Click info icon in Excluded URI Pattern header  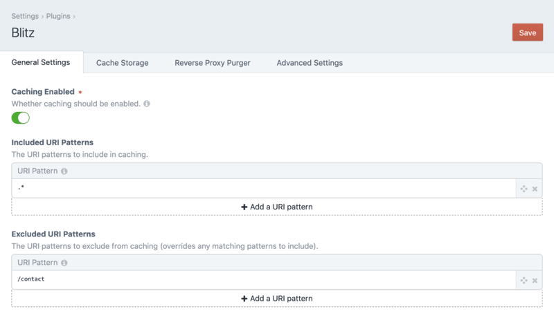tap(64, 263)
